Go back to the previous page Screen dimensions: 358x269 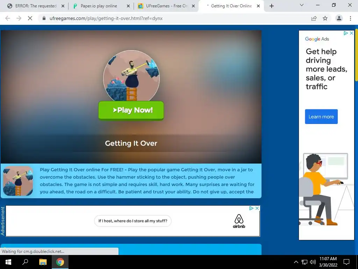(x=8, y=18)
